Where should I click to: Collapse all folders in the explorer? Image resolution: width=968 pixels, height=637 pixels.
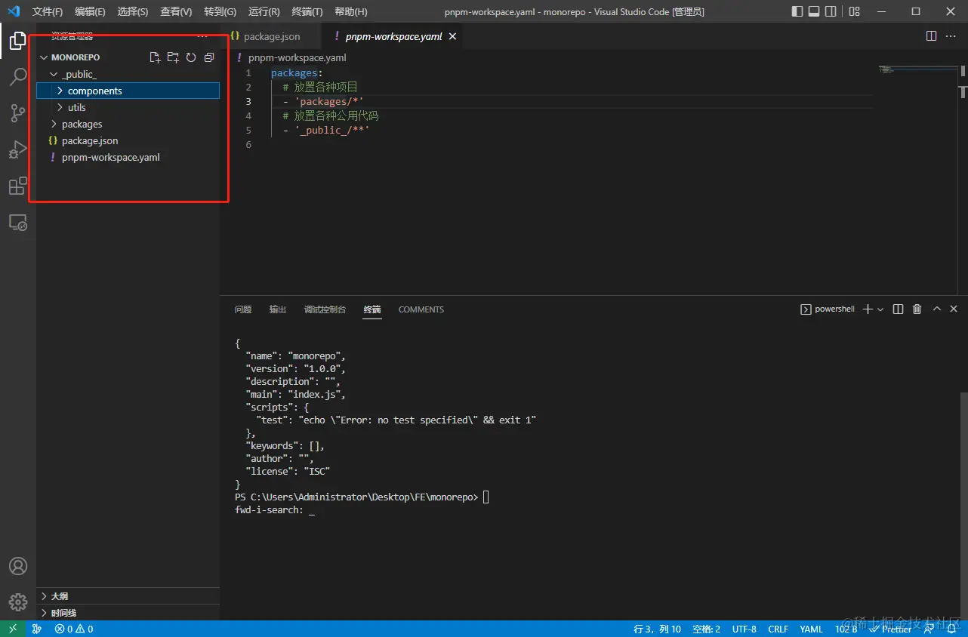pyautogui.click(x=209, y=57)
